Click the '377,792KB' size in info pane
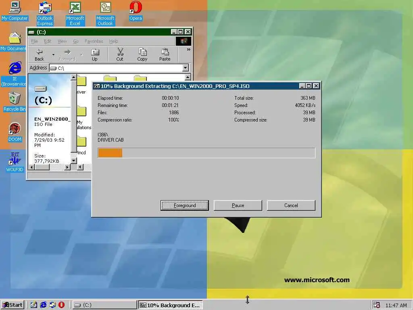This screenshot has width=413, height=310. [x=47, y=161]
